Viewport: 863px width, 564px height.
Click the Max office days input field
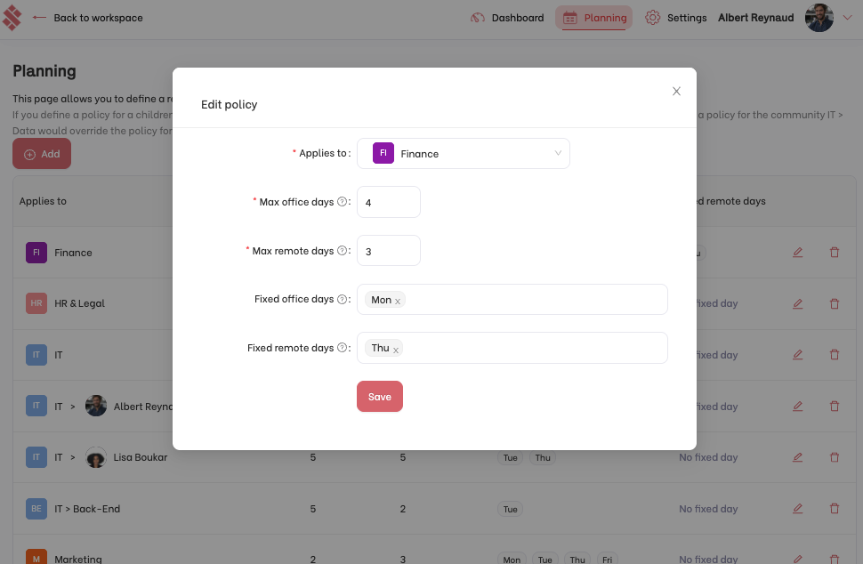[x=389, y=202]
